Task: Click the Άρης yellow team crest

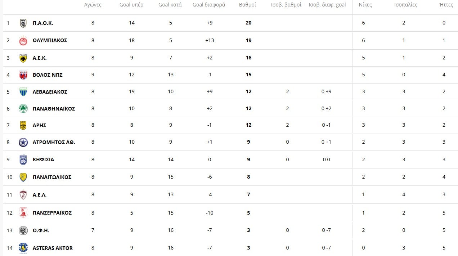Action: pyautogui.click(x=23, y=125)
